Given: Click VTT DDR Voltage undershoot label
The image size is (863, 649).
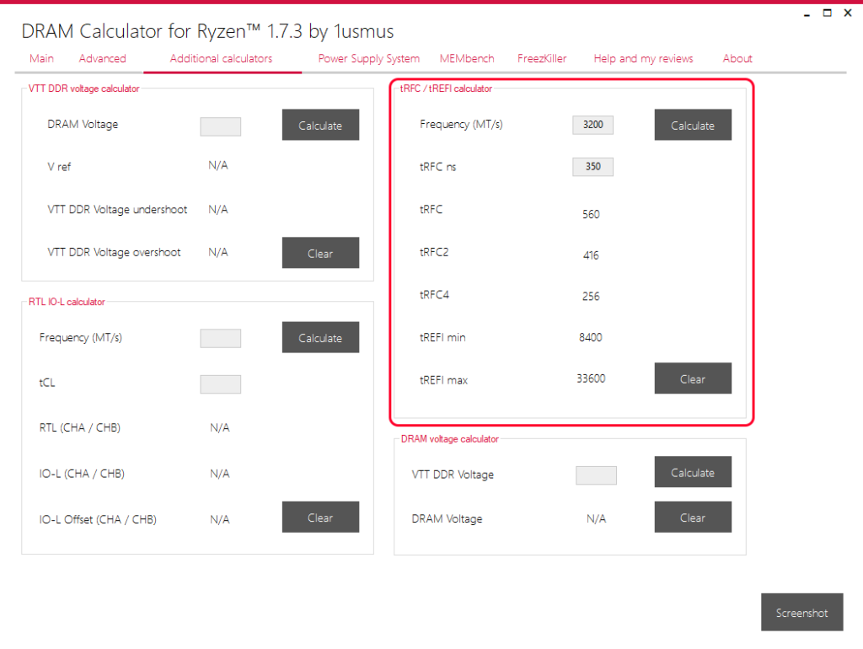Looking at the screenshot, I should [117, 210].
